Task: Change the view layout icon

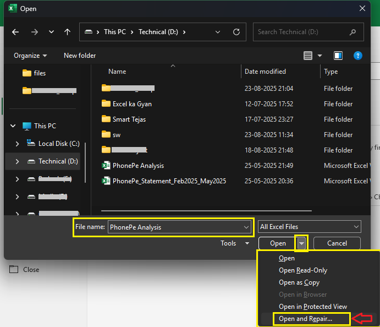Action: point(308,56)
